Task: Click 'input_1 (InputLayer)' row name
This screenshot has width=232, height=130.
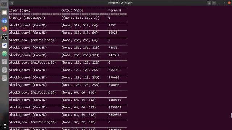Action: [27, 18]
